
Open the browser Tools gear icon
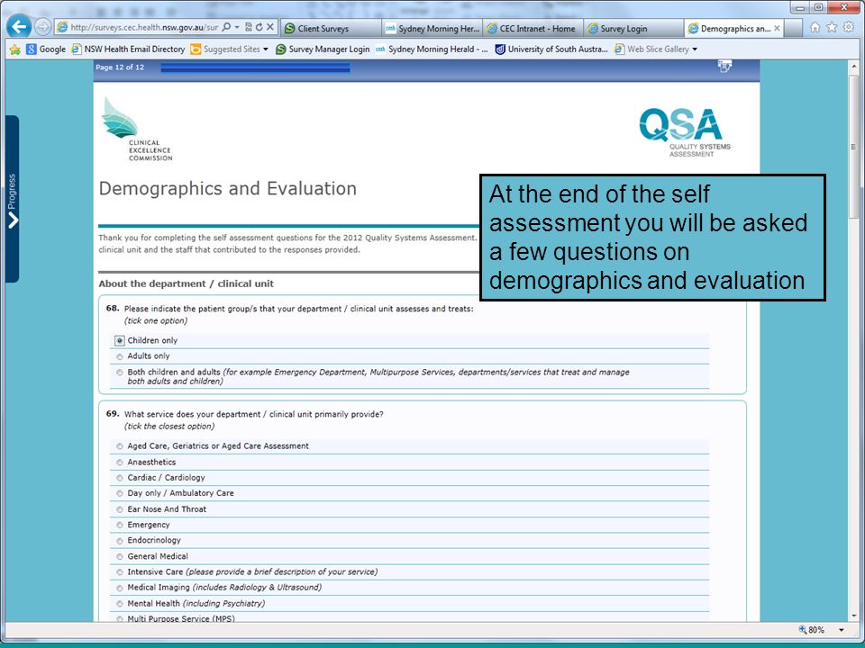pos(849,28)
